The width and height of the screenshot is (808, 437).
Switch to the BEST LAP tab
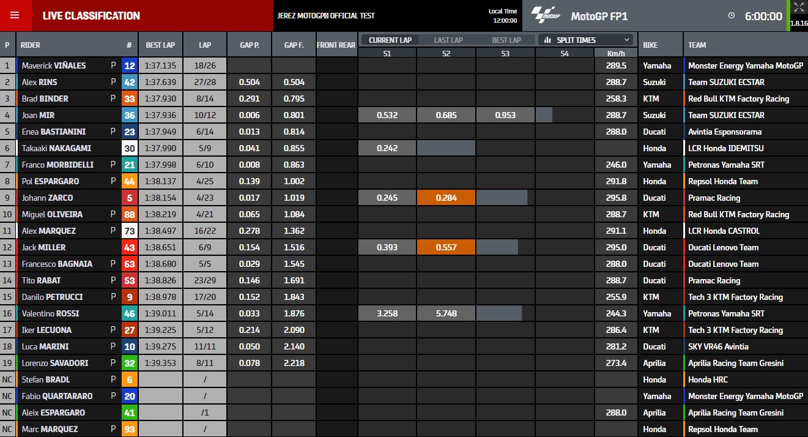point(506,40)
